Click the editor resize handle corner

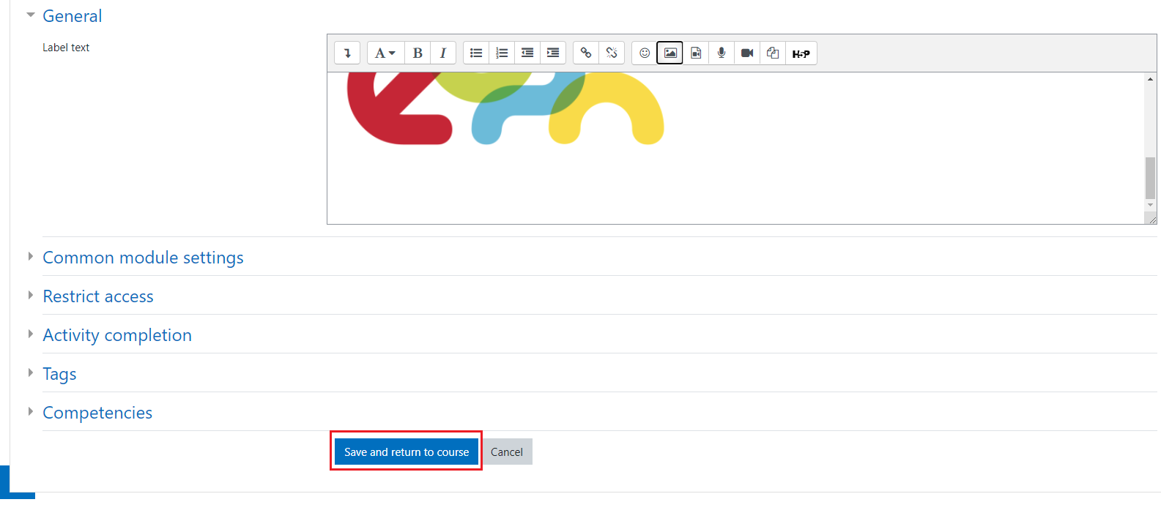pos(1152,219)
